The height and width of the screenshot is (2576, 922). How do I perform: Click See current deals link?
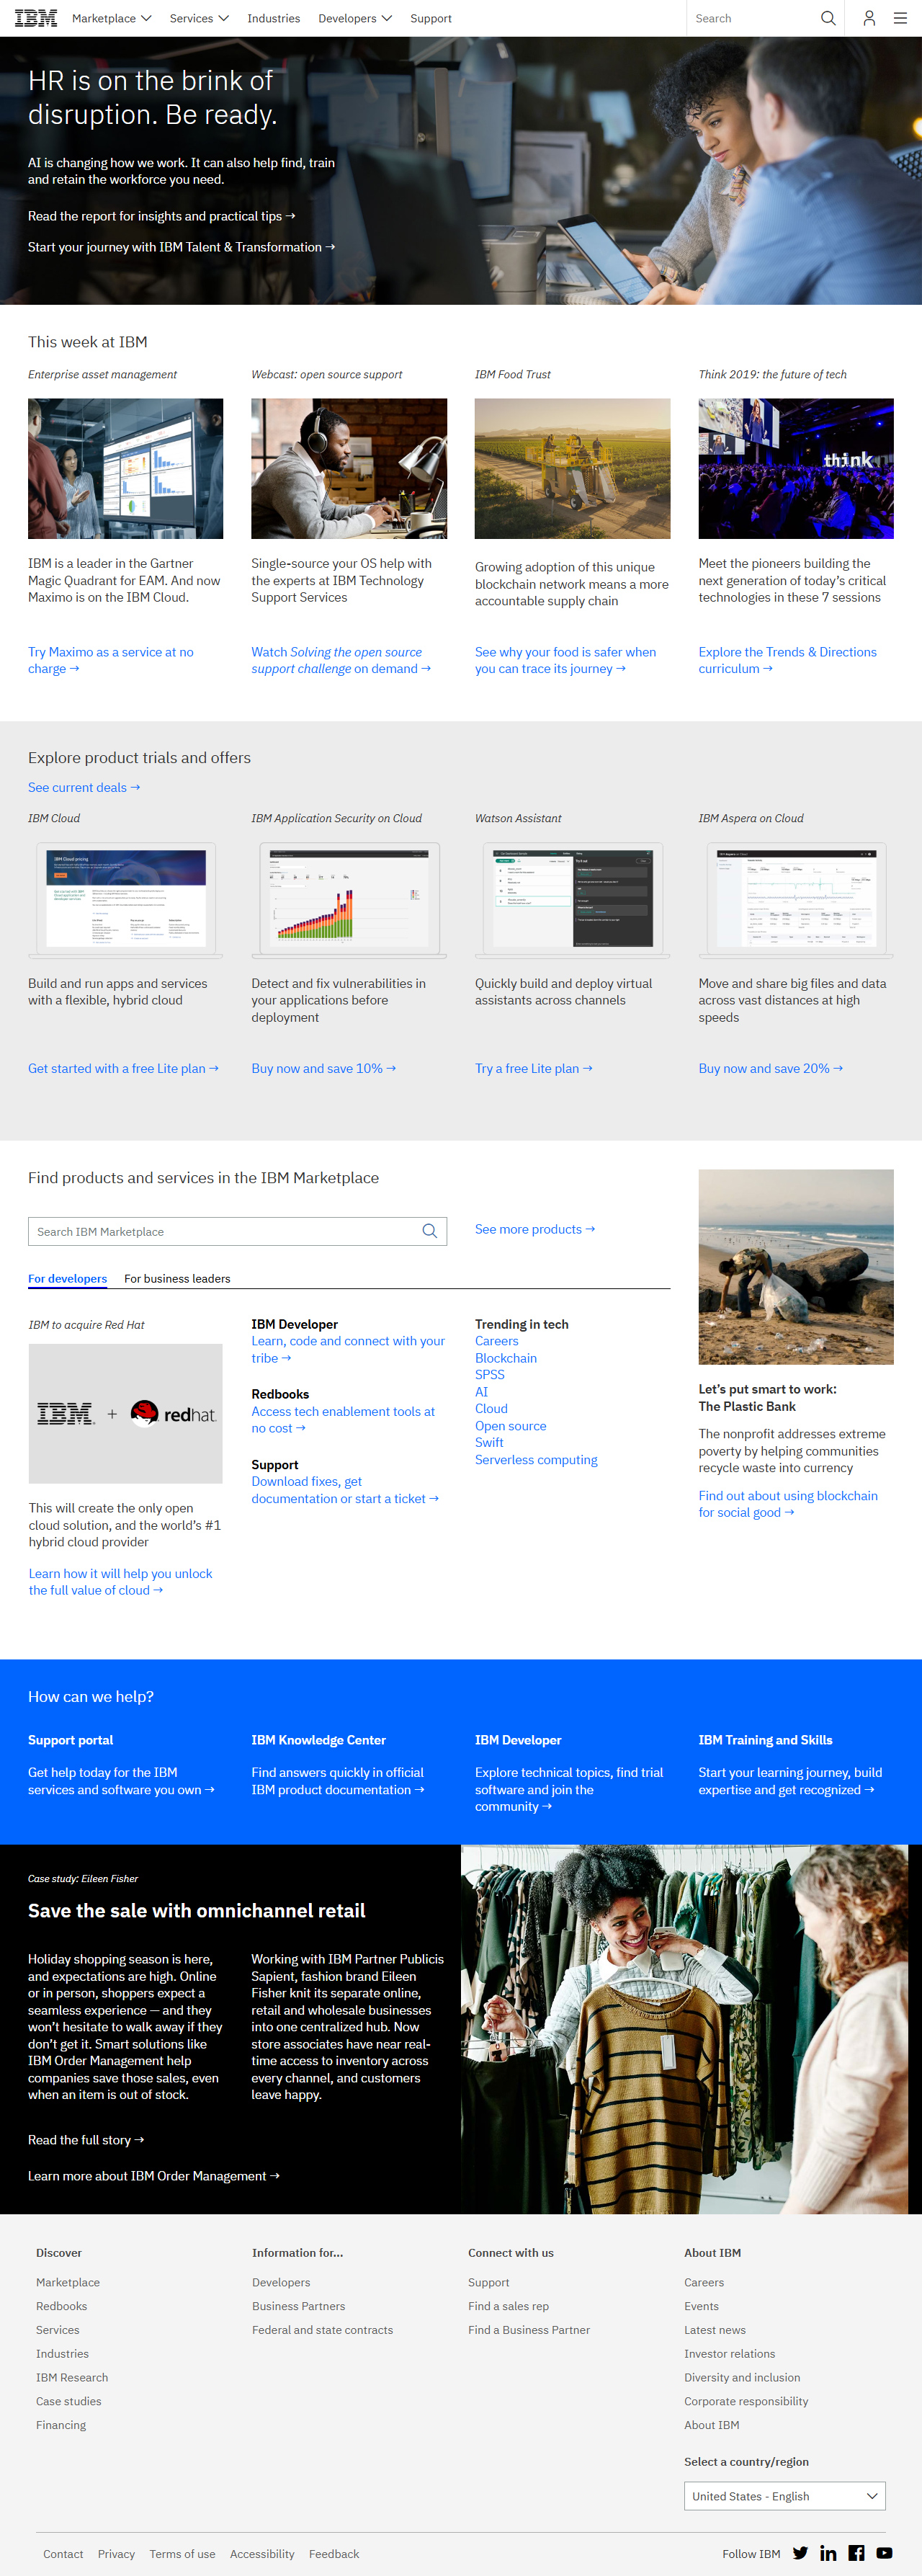(84, 787)
